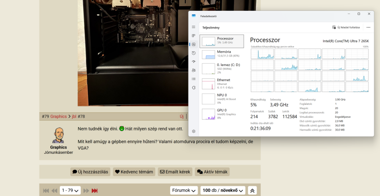Click the 112584 handles value
This screenshot has height=196, width=380.
coord(290,117)
